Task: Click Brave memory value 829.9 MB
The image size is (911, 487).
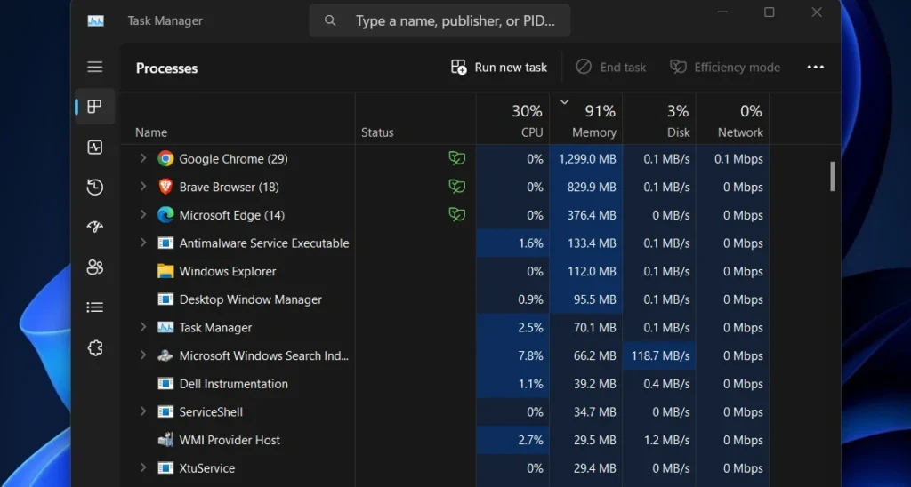Action: pyautogui.click(x=592, y=187)
